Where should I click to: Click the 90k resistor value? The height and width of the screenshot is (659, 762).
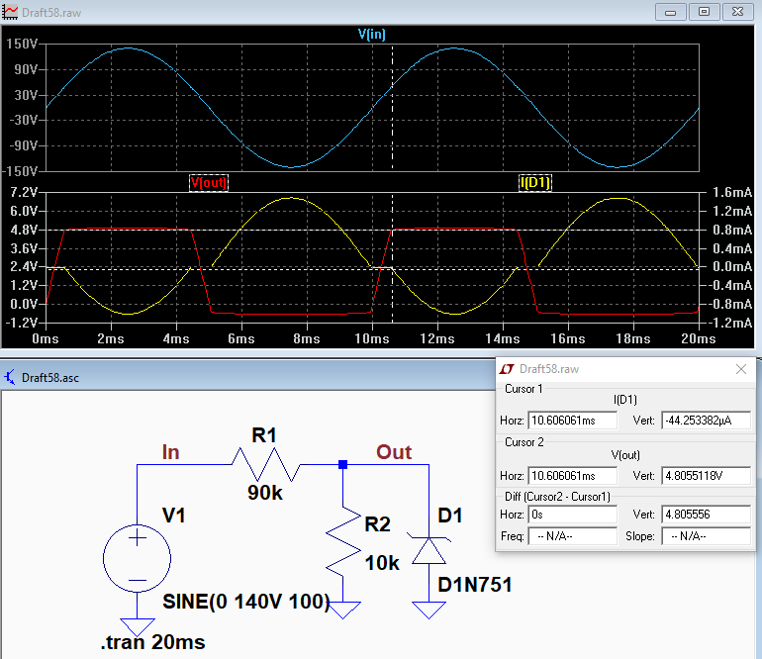(265, 493)
